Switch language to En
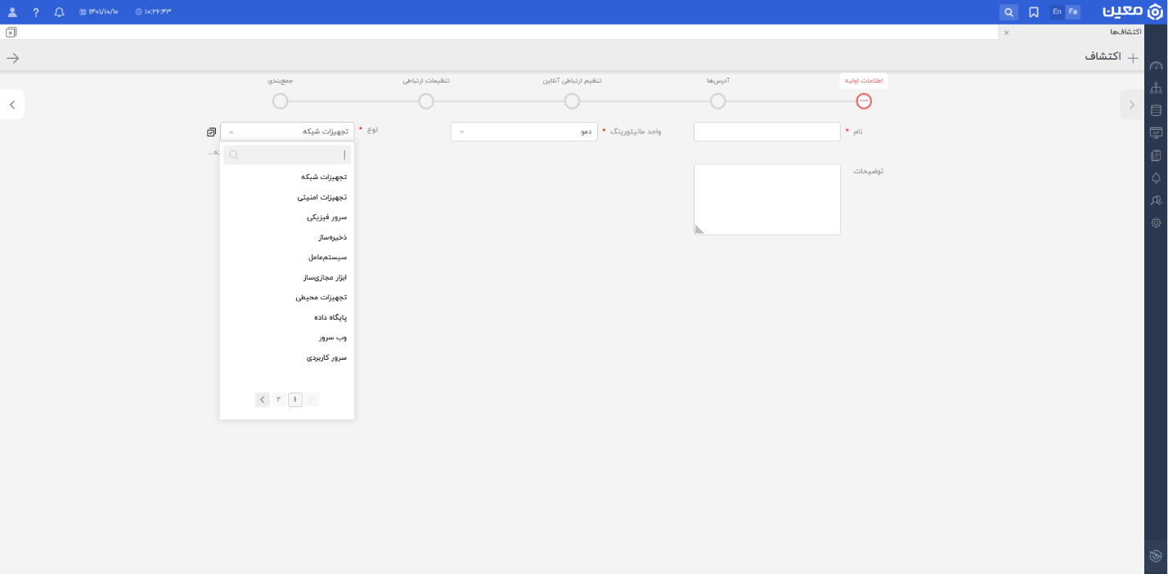The height and width of the screenshot is (574, 1168). click(x=1057, y=11)
